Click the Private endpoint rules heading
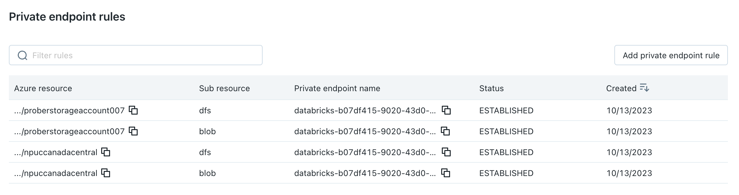The image size is (739, 195). (67, 17)
